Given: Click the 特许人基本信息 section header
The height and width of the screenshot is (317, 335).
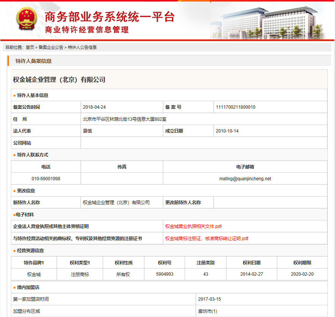Looking at the screenshot, I should 33,95.
